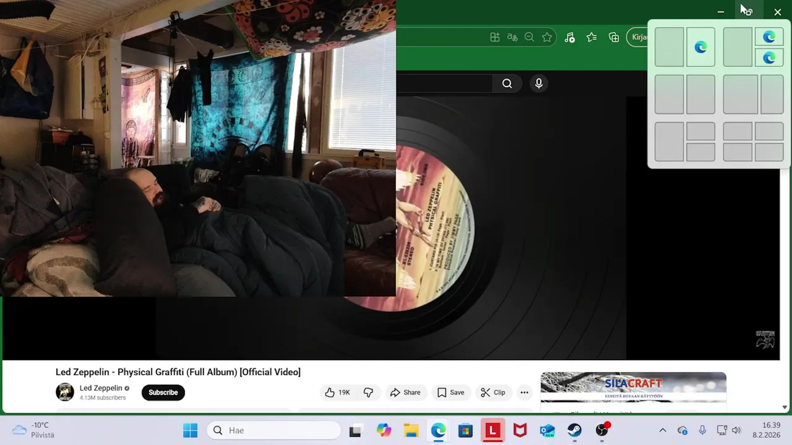
Task: Select top-right zone of four-quadrant snap layout
Action: [769, 131]
